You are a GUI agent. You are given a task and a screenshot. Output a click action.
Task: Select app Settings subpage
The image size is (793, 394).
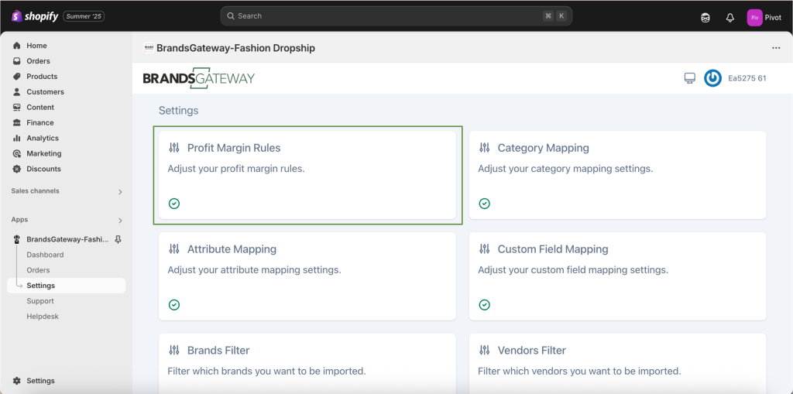pos(67,286)
